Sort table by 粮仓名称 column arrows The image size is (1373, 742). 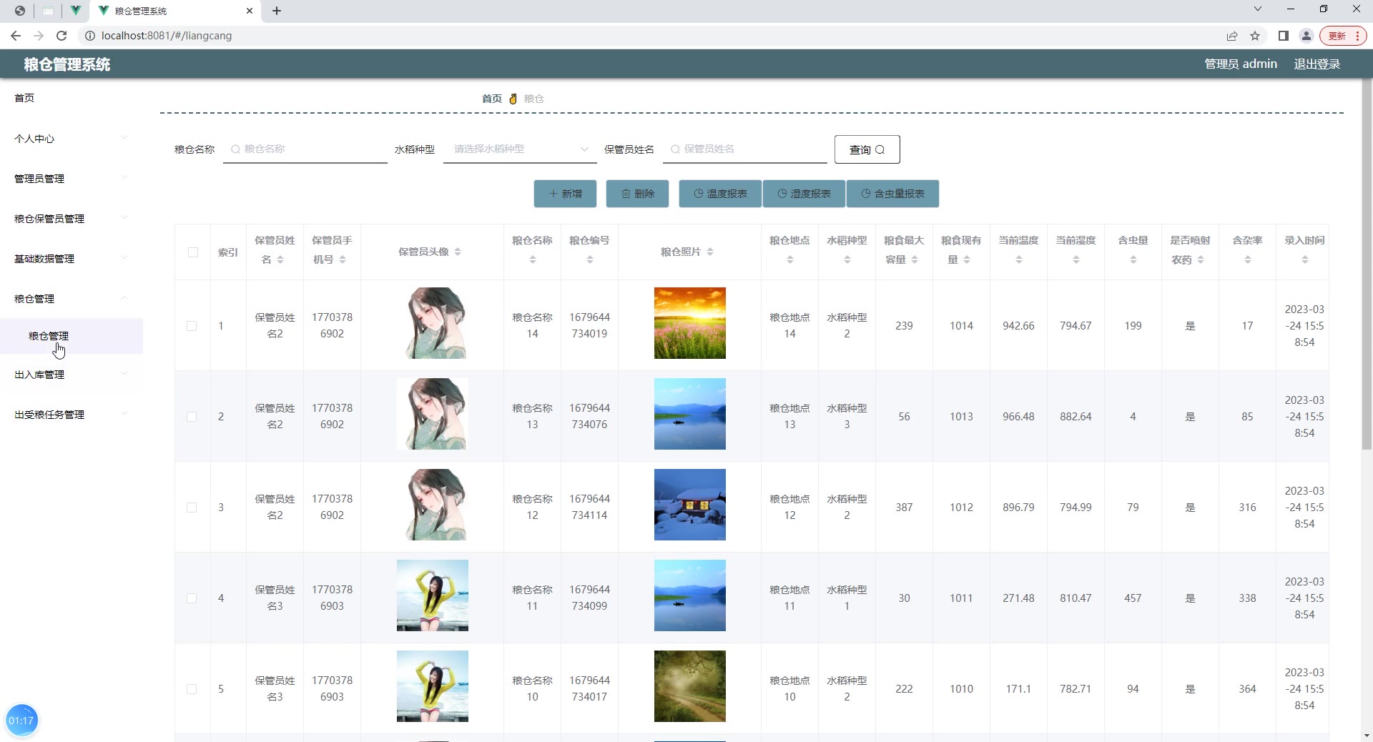(x=533, y=260)
